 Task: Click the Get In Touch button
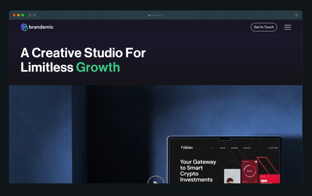[x=264, y=27]
